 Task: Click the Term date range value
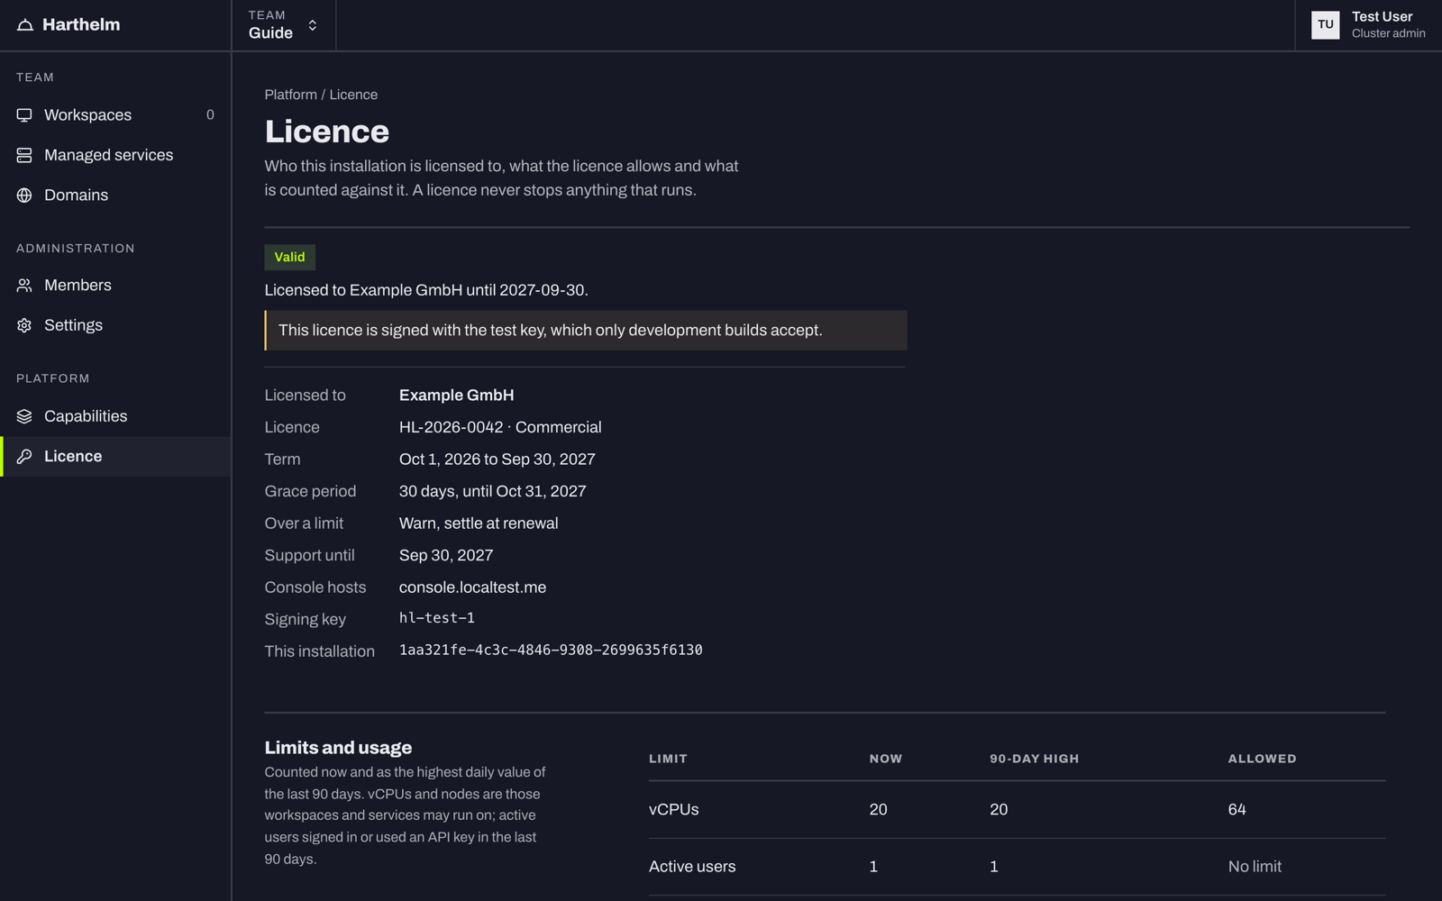click(x=497, y=460)
